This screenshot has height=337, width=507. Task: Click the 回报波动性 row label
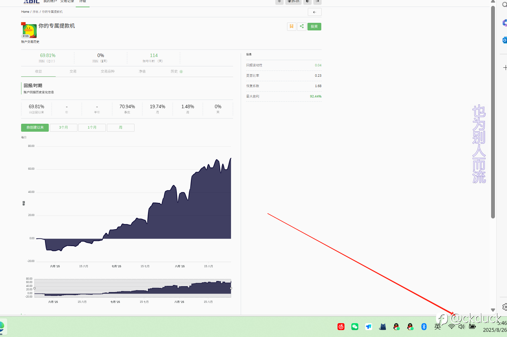click(254, 65)
